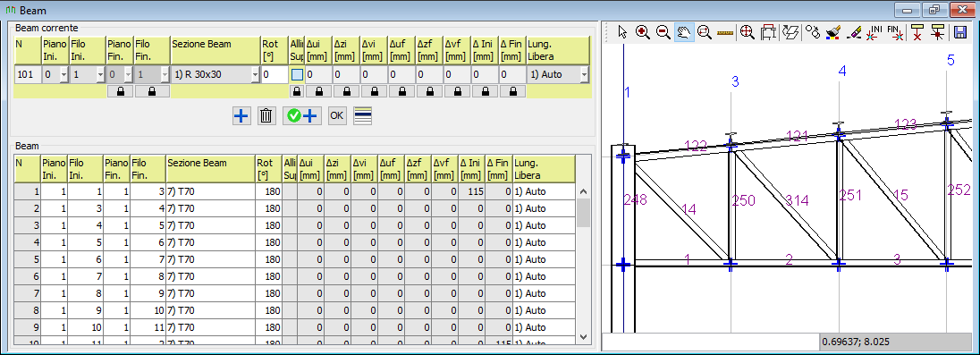This screenshot has width=980, height=355.
Task: Toggle lock under Δvf field
Action: (457, 91)
